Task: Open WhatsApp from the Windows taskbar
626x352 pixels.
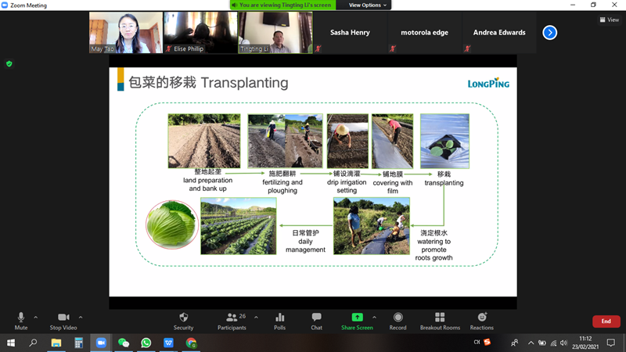Action: click(x=146, y=343)
